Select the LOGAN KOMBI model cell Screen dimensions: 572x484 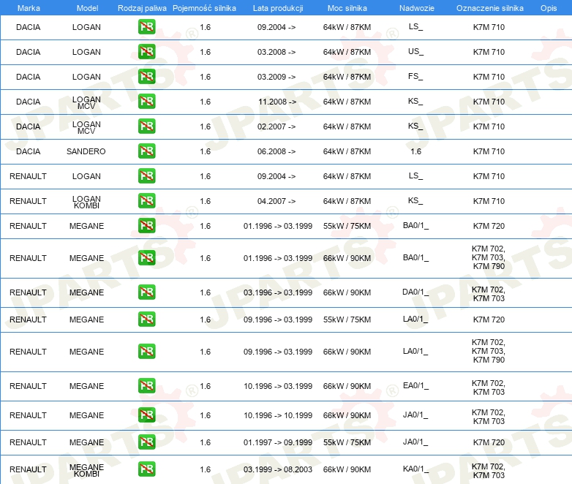[x=86, y=202]
